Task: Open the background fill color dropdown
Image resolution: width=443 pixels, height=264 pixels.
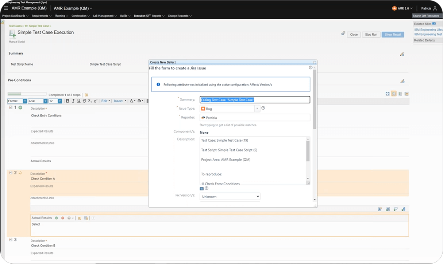Action: point(140,101)
